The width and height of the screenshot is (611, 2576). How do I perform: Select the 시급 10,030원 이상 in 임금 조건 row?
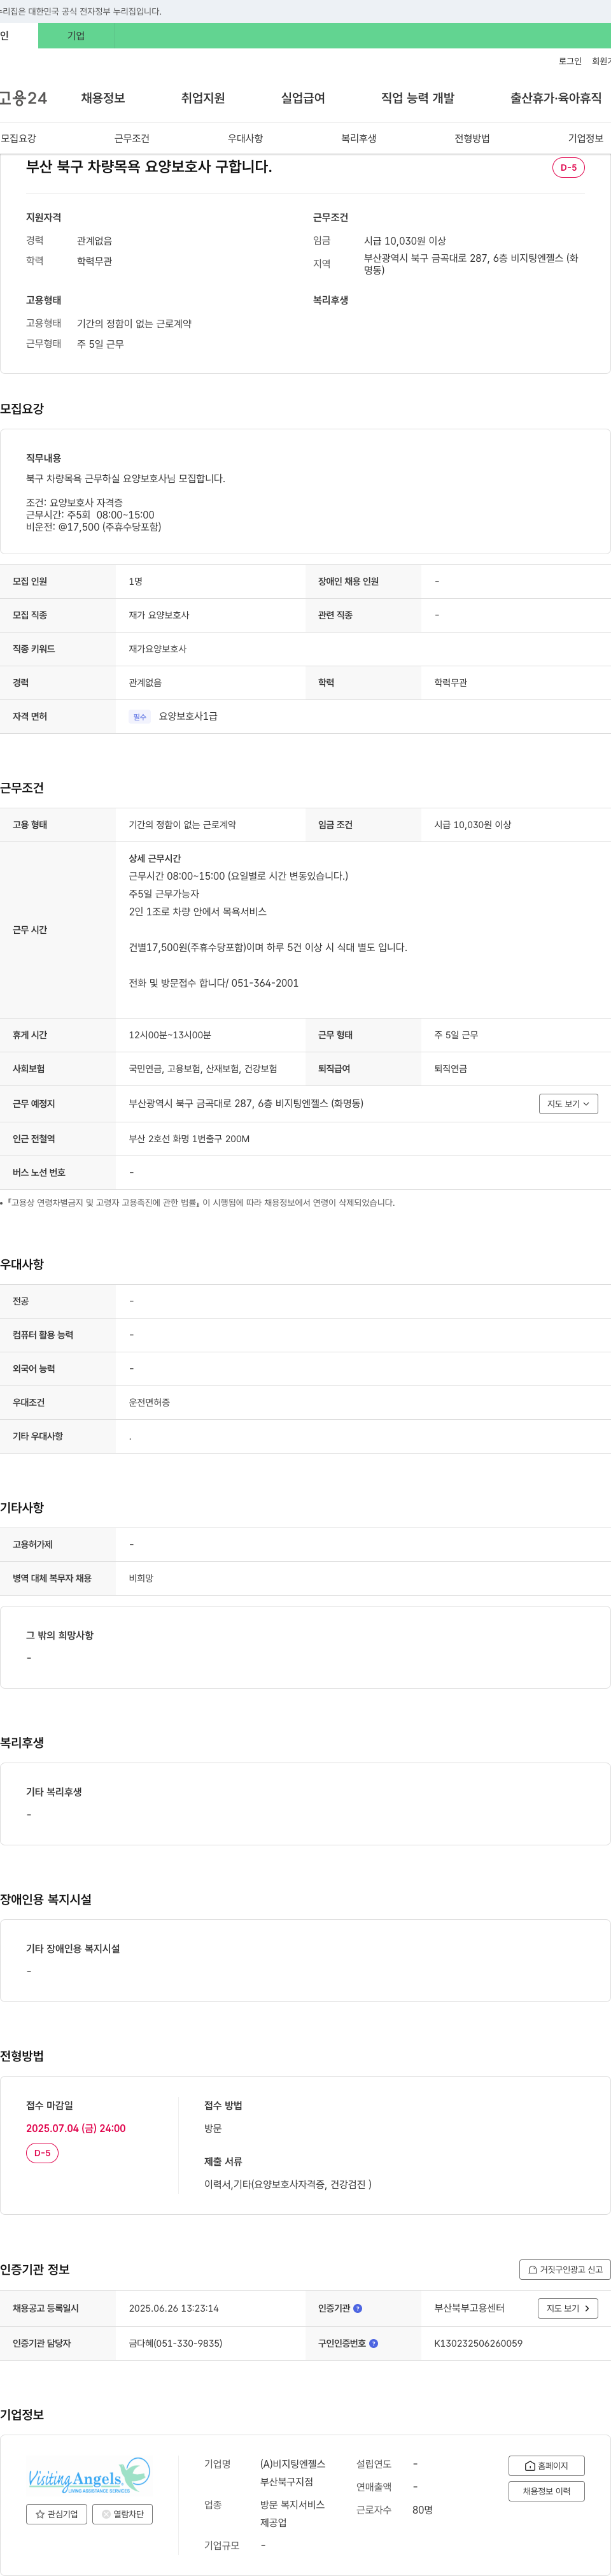pyautogui.click(x=472, y=826)
